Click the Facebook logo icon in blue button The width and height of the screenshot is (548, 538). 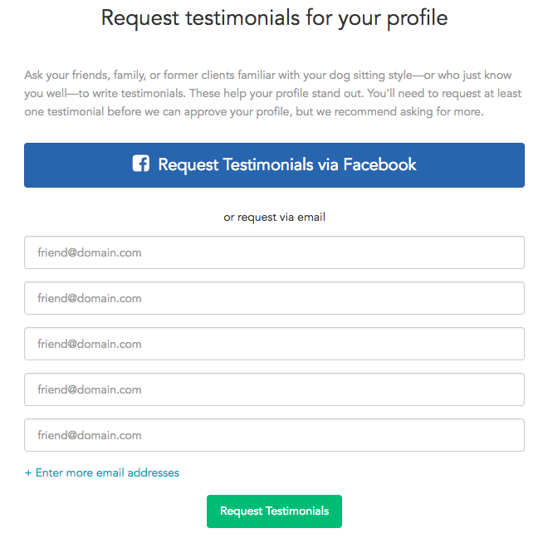[141, 164]
